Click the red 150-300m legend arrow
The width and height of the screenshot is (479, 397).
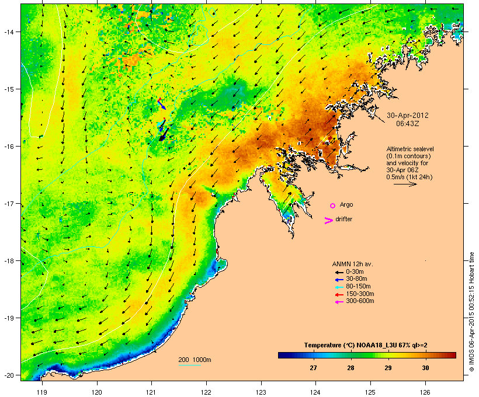coord(339,295)
